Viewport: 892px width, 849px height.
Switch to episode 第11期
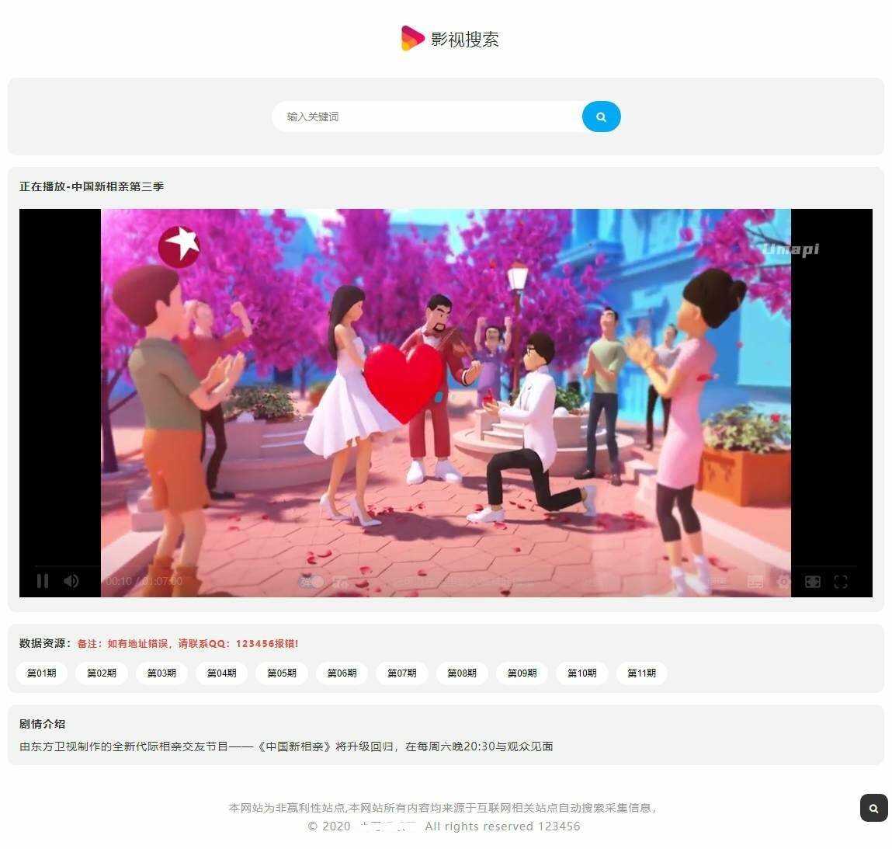click(642, 673)
